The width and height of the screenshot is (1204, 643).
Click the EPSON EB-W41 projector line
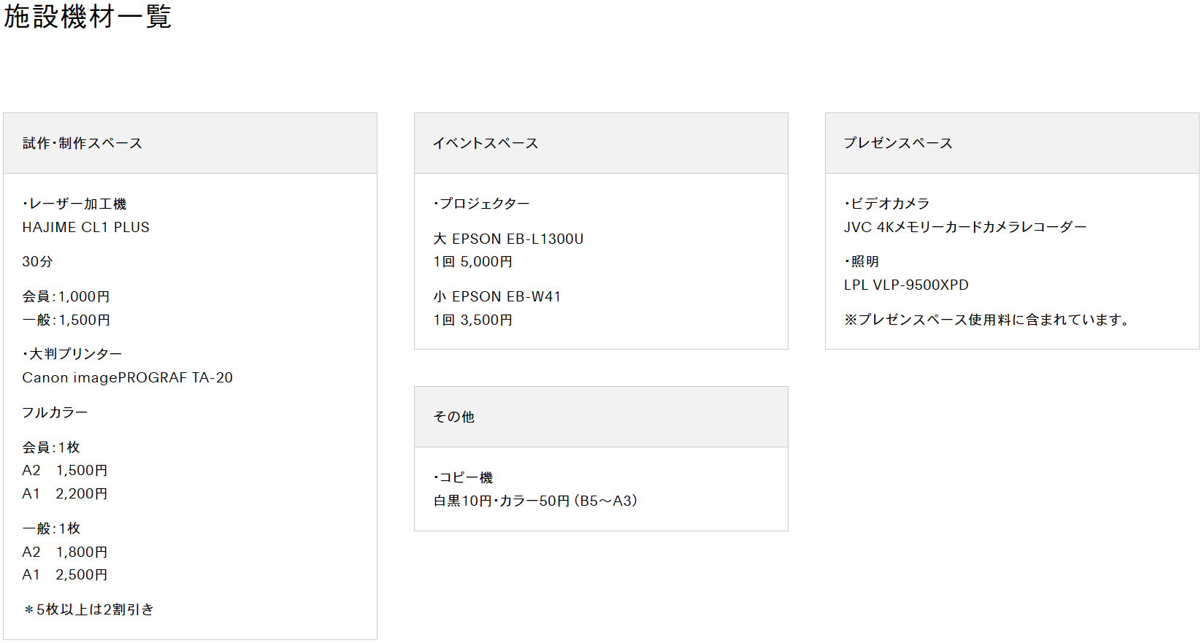click(x=497, y=297)
